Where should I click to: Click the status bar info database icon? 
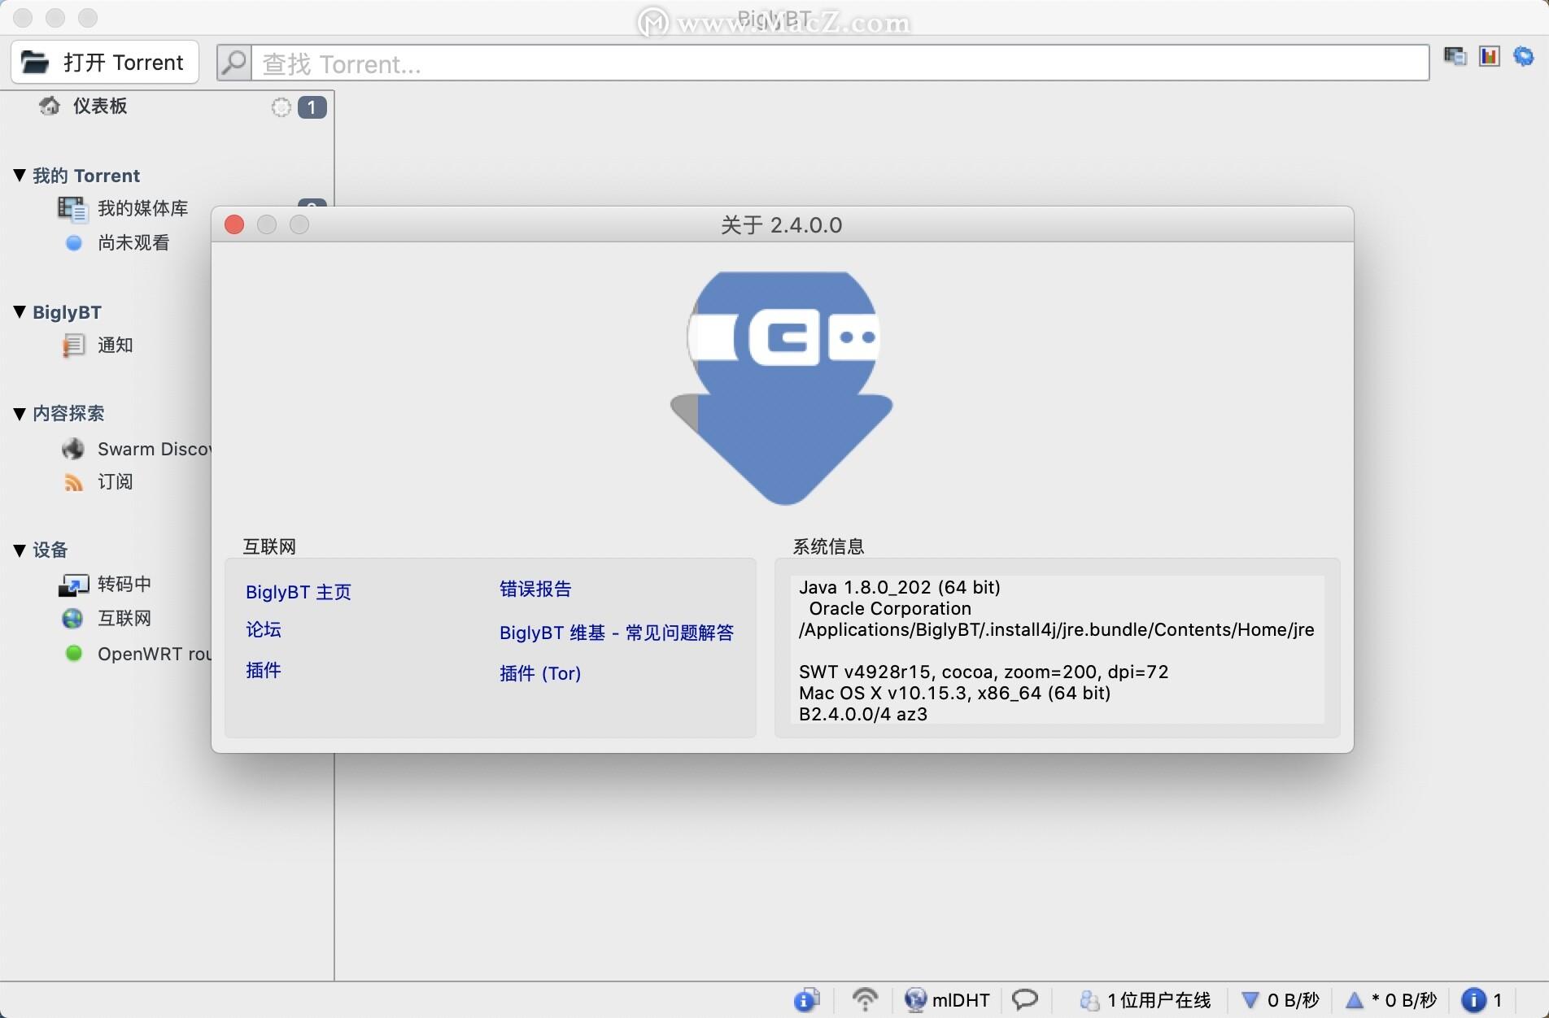pyautogui.click(x=806, y=999)
